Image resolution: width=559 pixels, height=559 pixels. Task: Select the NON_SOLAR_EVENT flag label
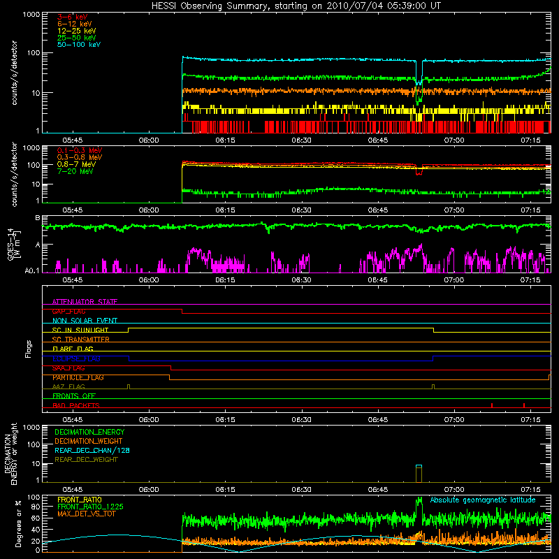coord(85,321)
